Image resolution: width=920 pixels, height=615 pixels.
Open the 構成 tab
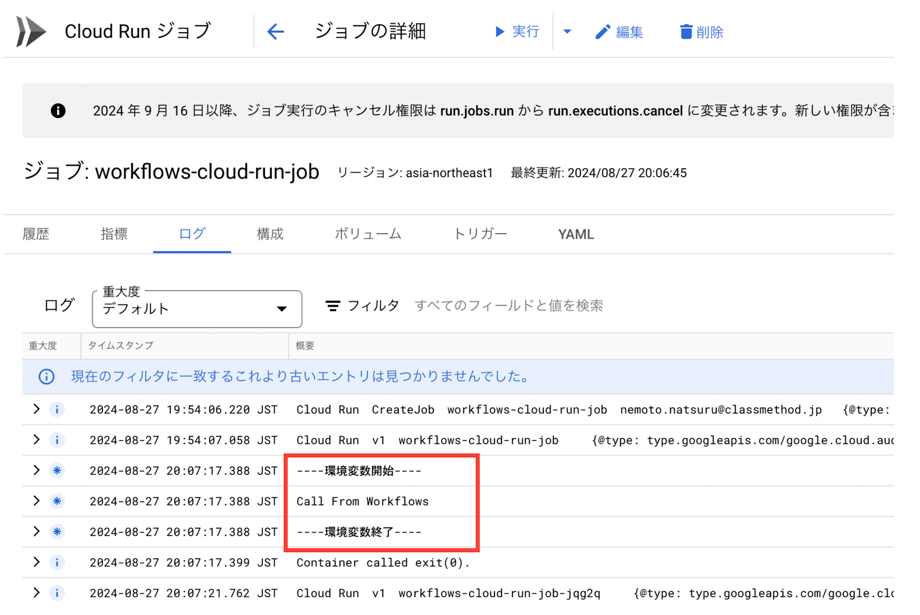tap(270, 234)
